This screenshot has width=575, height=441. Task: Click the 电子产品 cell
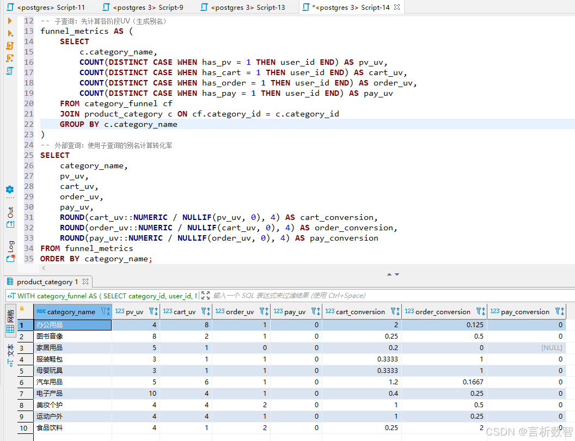72,393
